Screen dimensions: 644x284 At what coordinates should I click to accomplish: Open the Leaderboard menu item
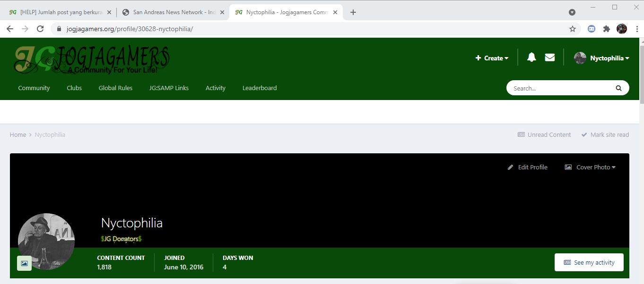[x=260, y=88]
